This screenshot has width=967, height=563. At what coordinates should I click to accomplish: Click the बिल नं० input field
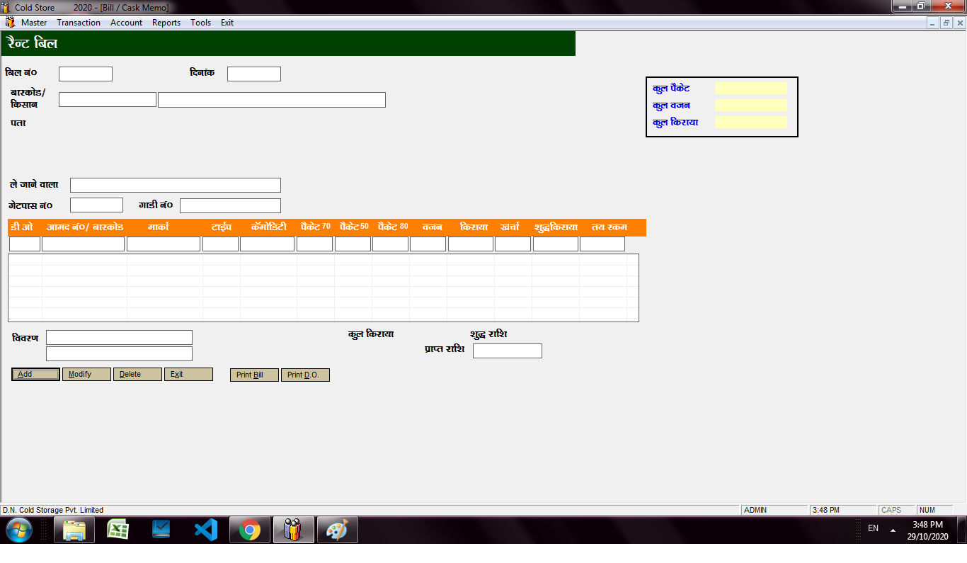click(86, 74)
